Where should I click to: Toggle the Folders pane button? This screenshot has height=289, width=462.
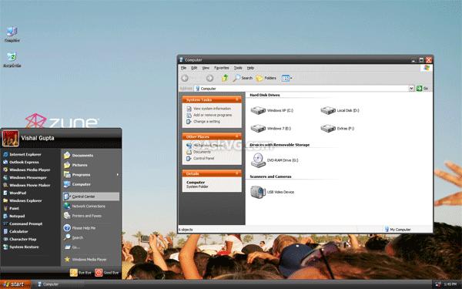266,78
